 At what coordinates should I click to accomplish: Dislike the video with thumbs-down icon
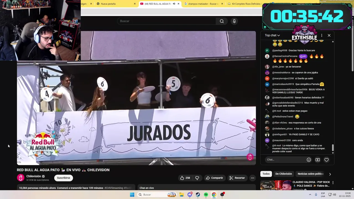tap(197, 178)
